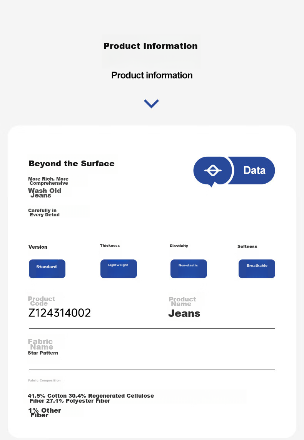Screen dimensions: 304x440
Task: Click the Softness label
Action: (247, 246)
